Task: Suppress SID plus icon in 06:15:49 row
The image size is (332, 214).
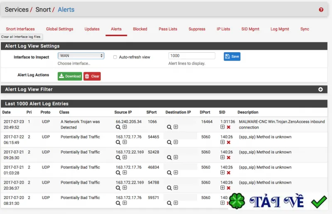Action: tap(222, 142)
